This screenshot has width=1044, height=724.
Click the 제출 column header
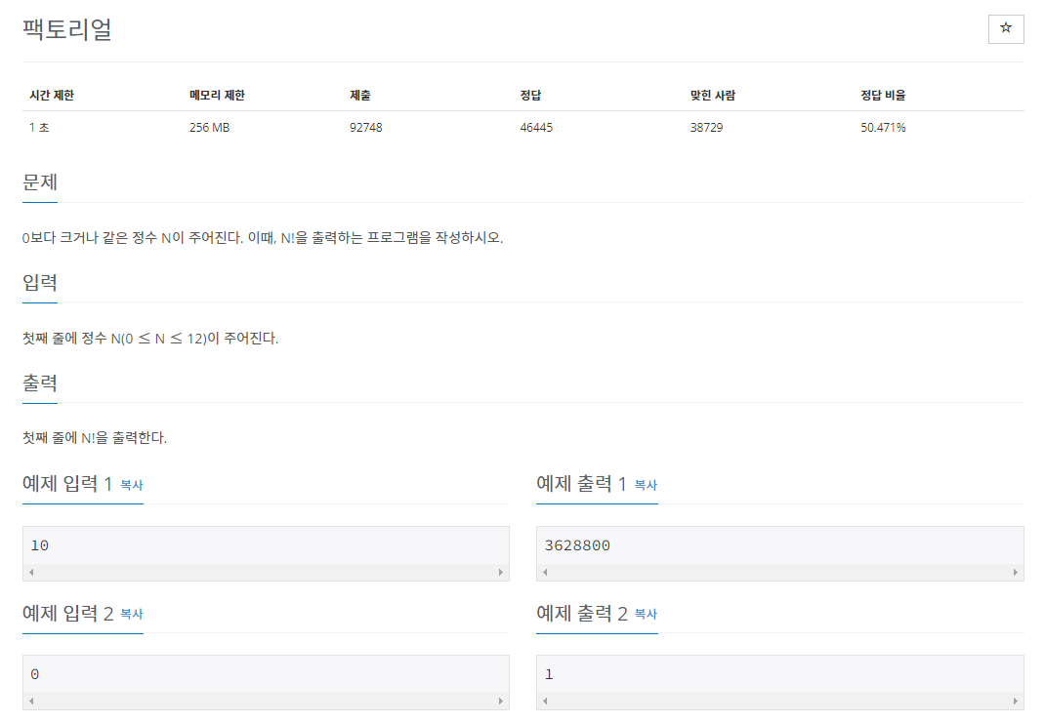click(359, 96)
